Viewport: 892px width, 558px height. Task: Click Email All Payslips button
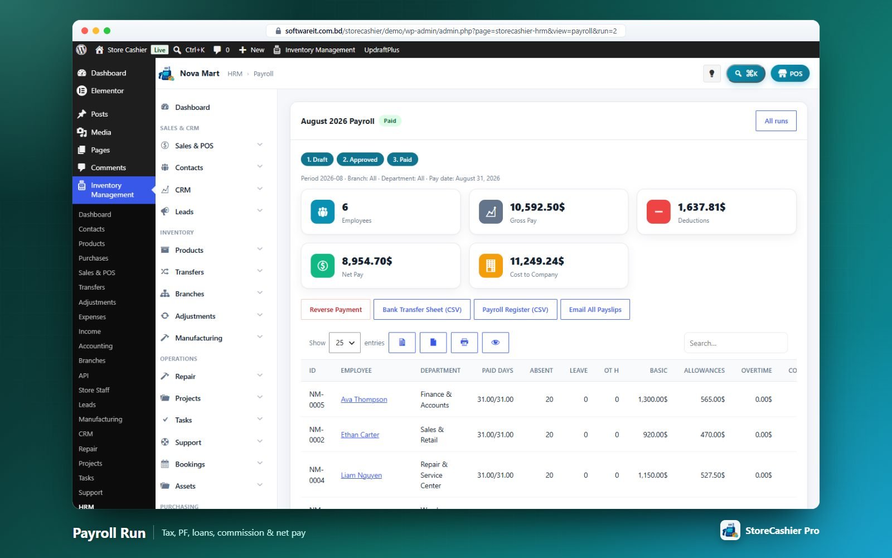click(595, 309)
